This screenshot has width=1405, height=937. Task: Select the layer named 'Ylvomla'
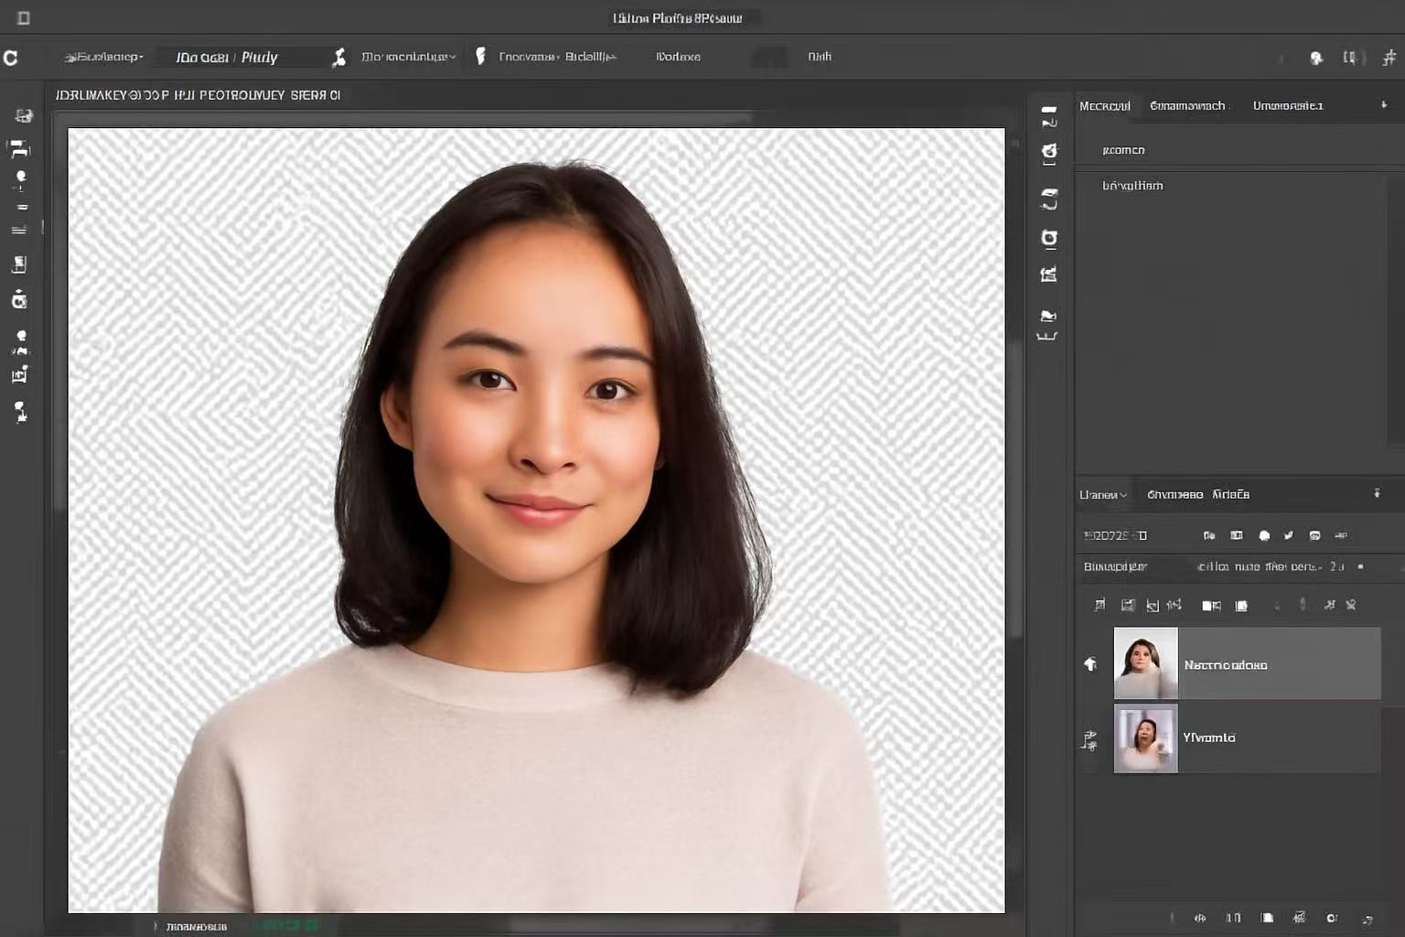pyautogui.click(x=1247, y=738)
